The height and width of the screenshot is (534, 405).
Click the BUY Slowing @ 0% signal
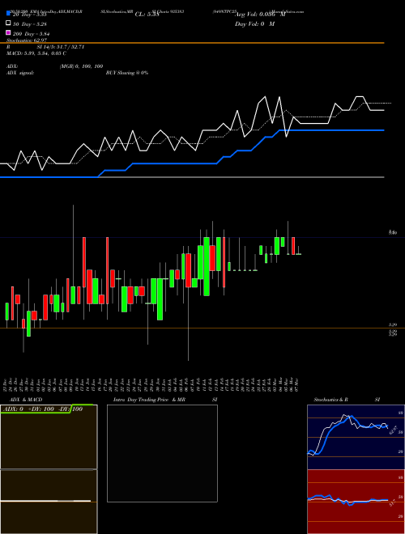tap(127, 73)
